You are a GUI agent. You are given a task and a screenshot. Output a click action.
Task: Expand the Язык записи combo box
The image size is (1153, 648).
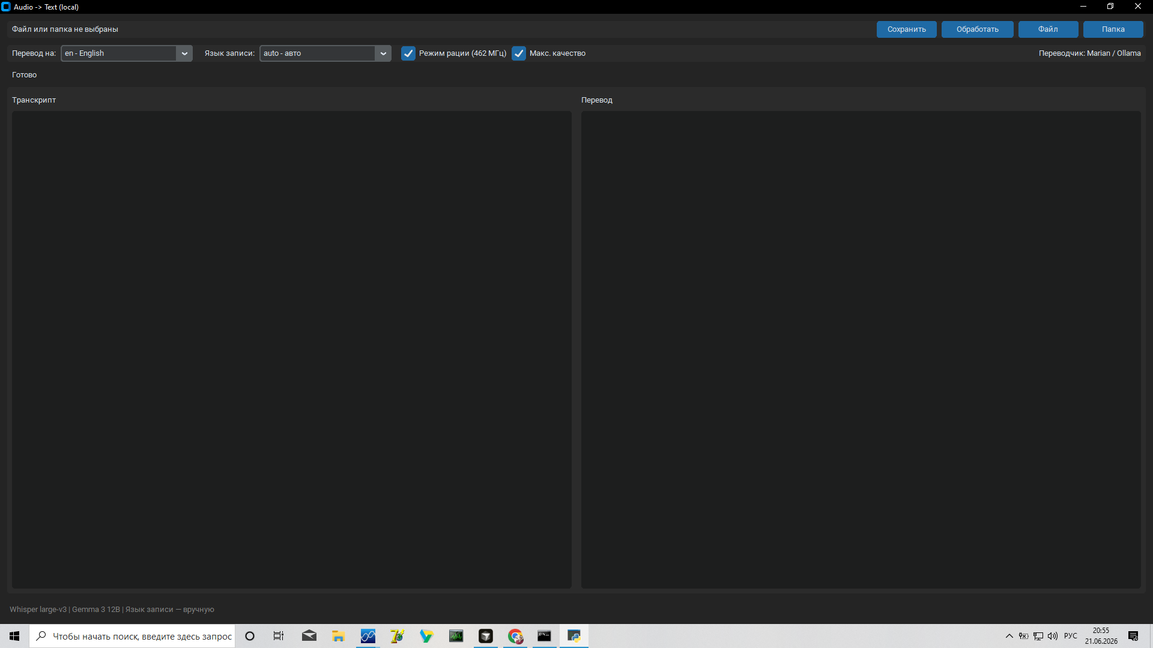point(325,53)
